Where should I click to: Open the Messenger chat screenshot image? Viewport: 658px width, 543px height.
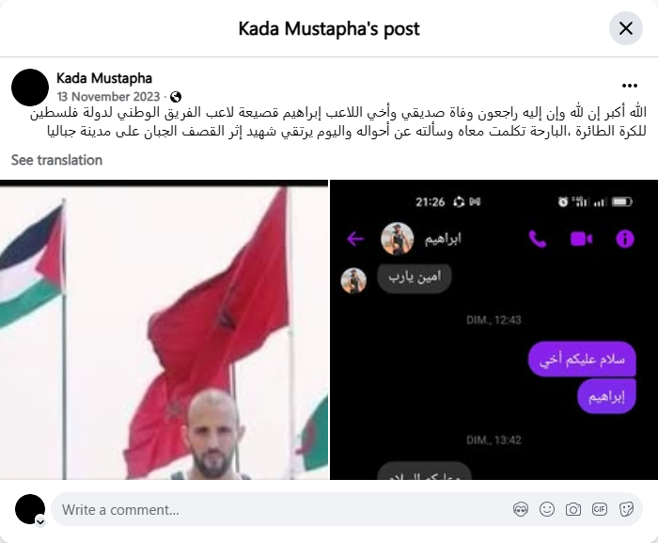tap(493, 330)
